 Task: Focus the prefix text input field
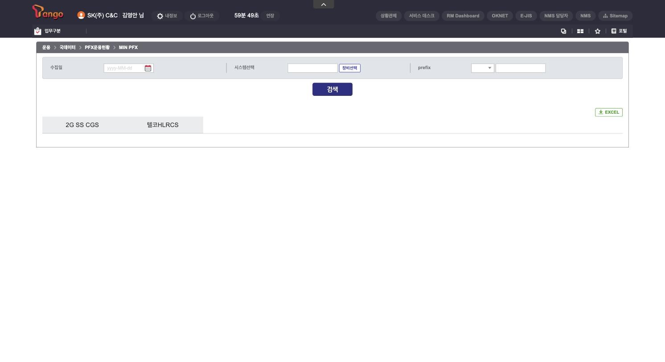pyautogui.click(x=521, y=68)
